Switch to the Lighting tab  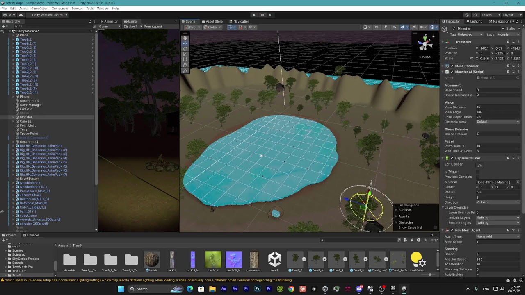[474, 21]
